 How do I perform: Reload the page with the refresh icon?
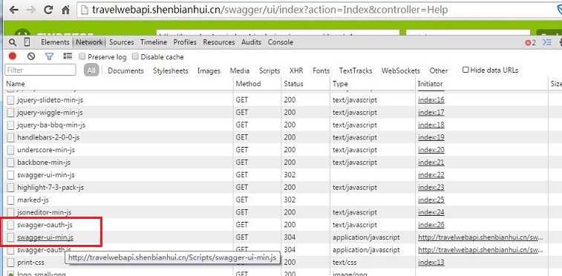point(48,10)
